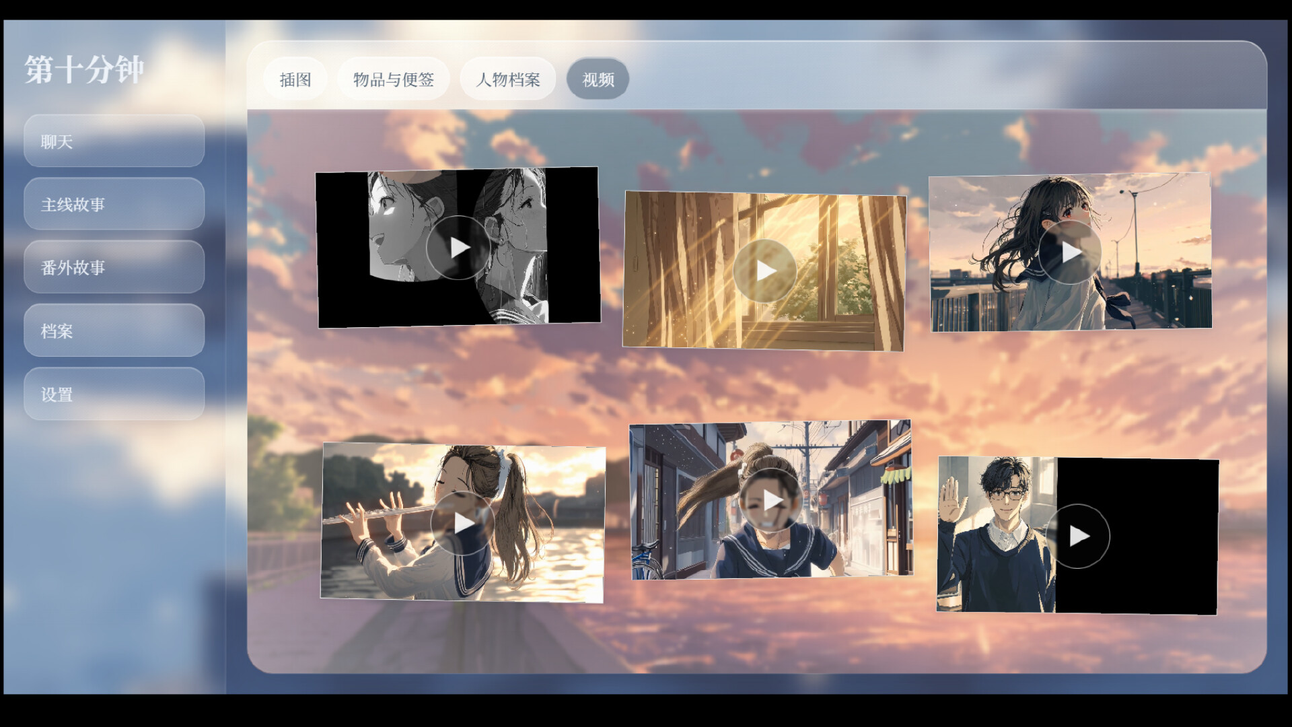
Task: Play the girl running down street video
Action: point(771,500)
